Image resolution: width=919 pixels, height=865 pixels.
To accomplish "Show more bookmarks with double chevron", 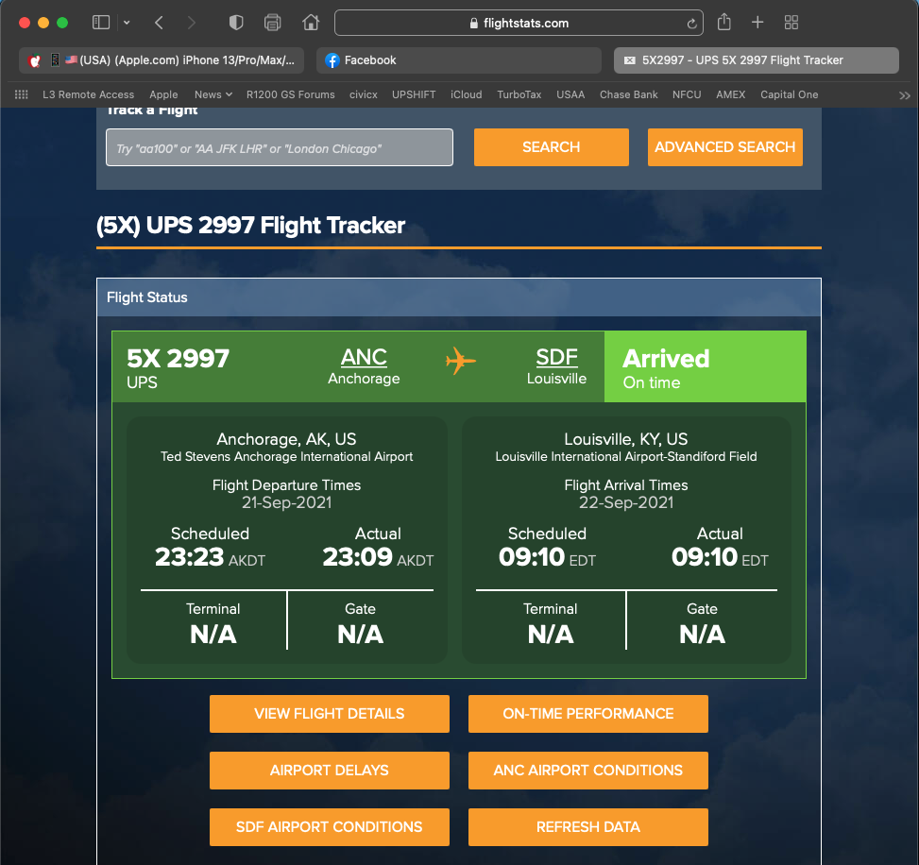I will (904, 95).
